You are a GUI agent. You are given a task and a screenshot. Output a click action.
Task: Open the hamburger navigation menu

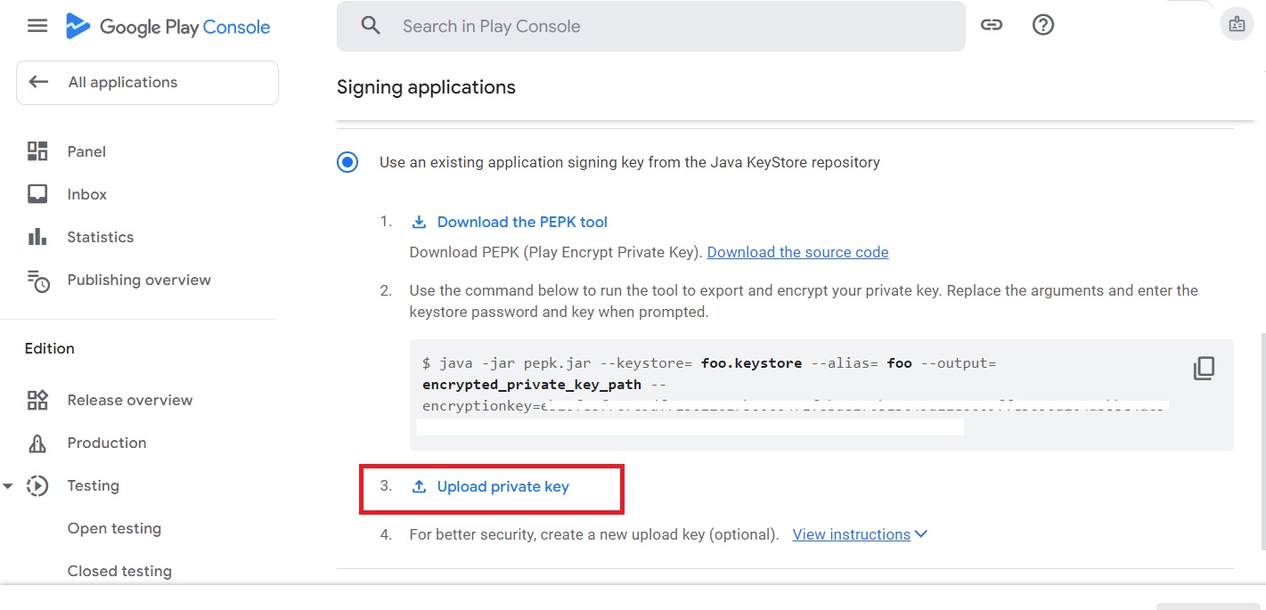tap(37, 26)
